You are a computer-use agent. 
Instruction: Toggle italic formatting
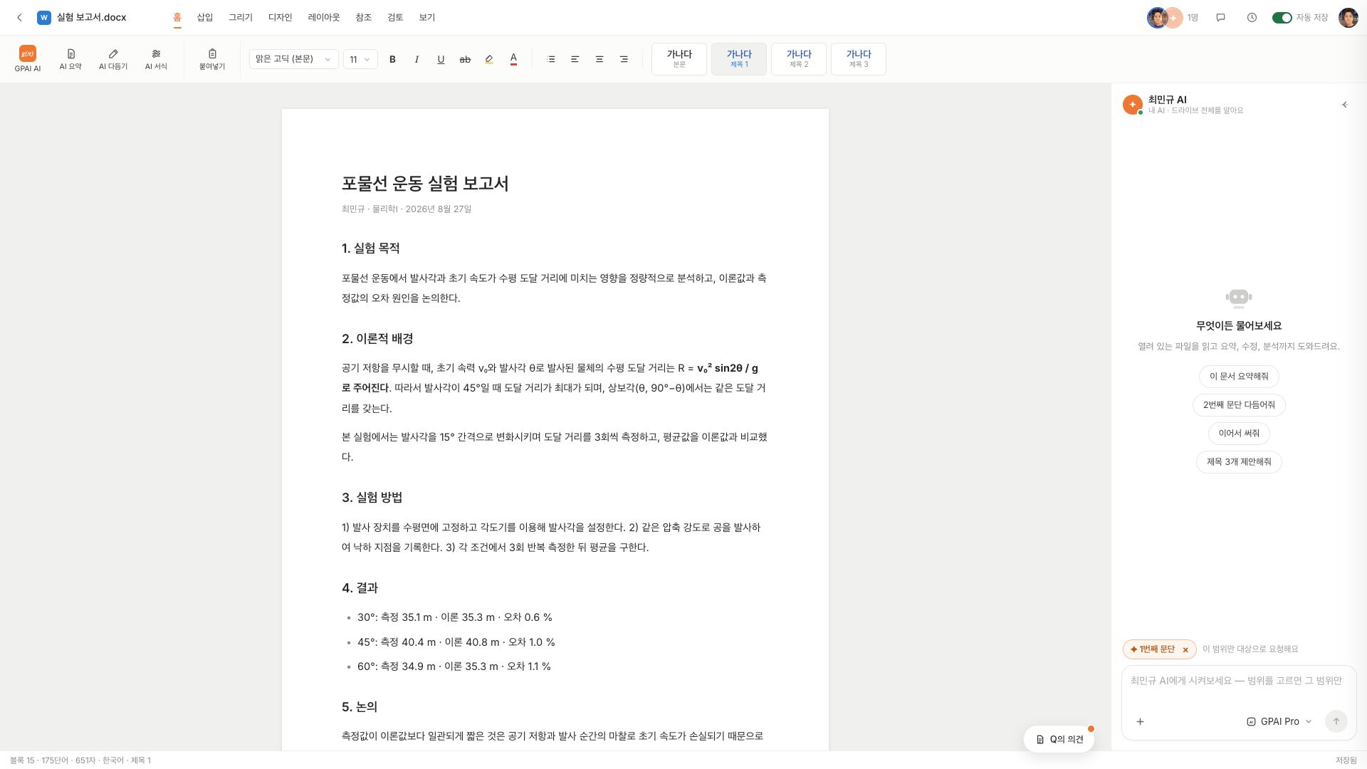point(417,59)
